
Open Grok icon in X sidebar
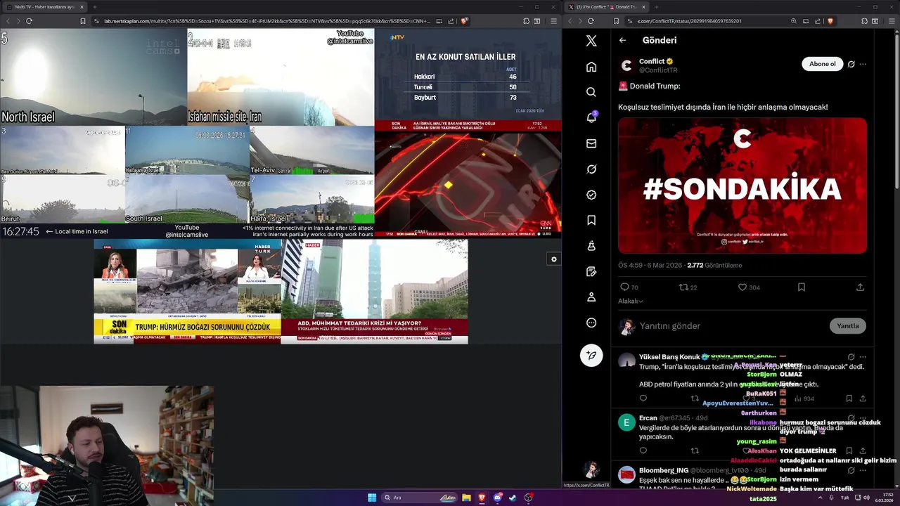591,169
